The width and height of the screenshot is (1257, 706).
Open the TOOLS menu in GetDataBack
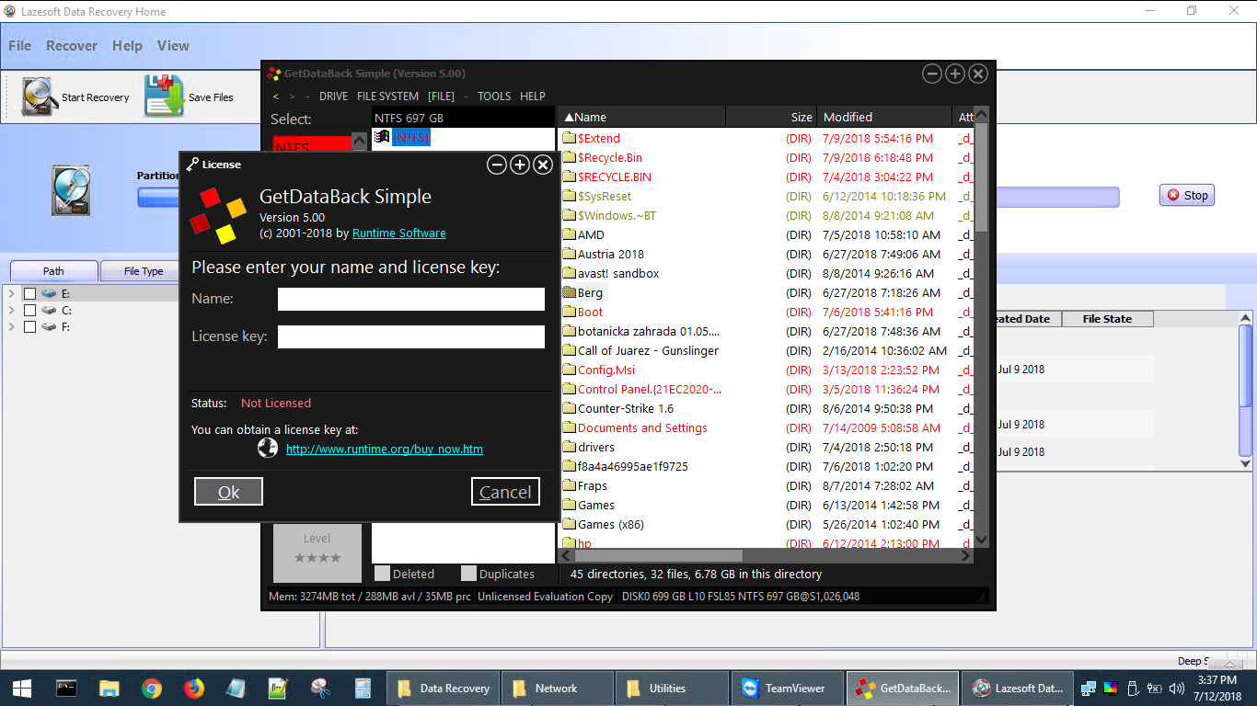(x=494, y=96)
